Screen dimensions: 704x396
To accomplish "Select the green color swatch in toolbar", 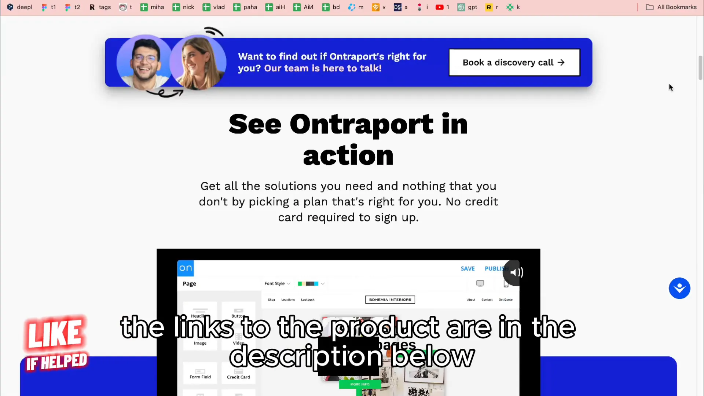I will tap(299, 283).
